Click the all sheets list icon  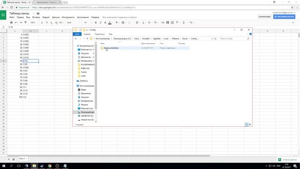pyautogui.click(x=14, y=159)
